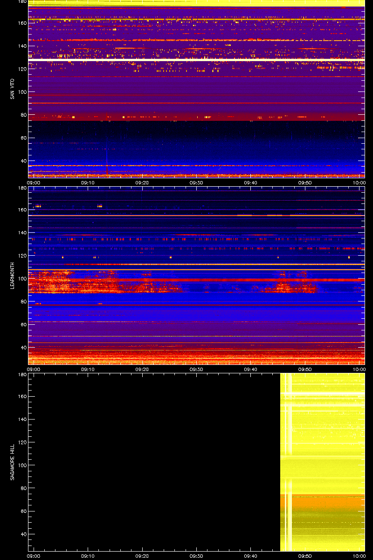Pick 80 frequency label on Sagamore Hill axis
Viewport: 373px width, 560px height.
pos(23,488)
